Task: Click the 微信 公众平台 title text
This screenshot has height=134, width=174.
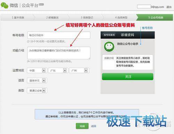Action: click(24, 5)
